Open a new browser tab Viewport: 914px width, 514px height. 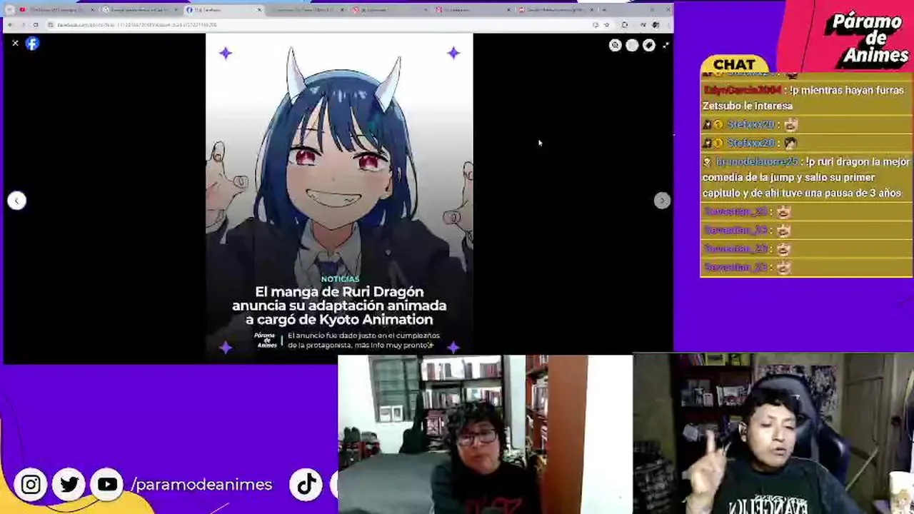[x=605, y=10]
